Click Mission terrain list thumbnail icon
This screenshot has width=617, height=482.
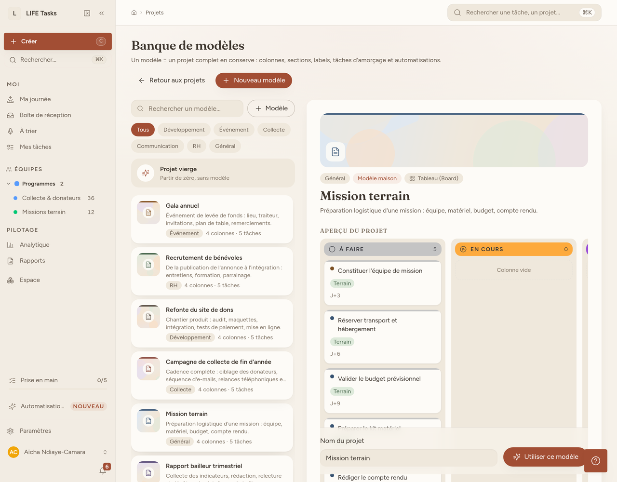tap(148, 421)
